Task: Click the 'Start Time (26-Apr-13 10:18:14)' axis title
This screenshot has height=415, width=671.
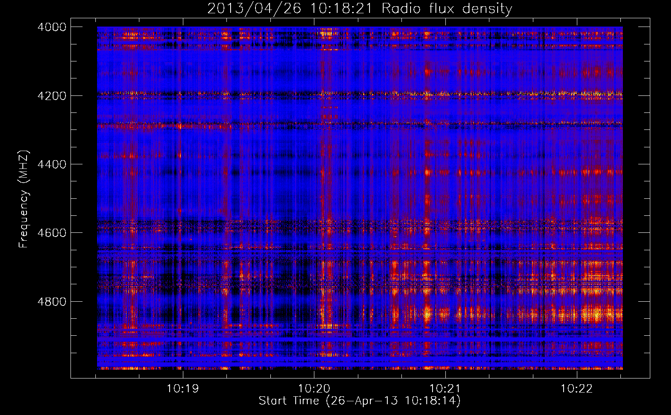Action: [360, 401]
